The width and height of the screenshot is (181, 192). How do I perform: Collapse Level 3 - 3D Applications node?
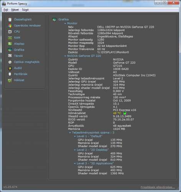pos(75,164)
